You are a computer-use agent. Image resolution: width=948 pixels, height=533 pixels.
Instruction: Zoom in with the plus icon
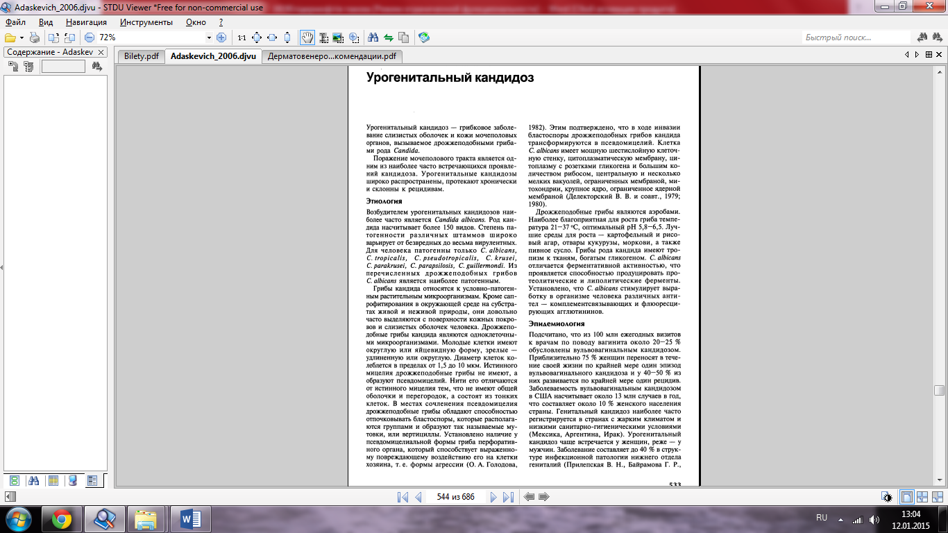click(221, 37)
